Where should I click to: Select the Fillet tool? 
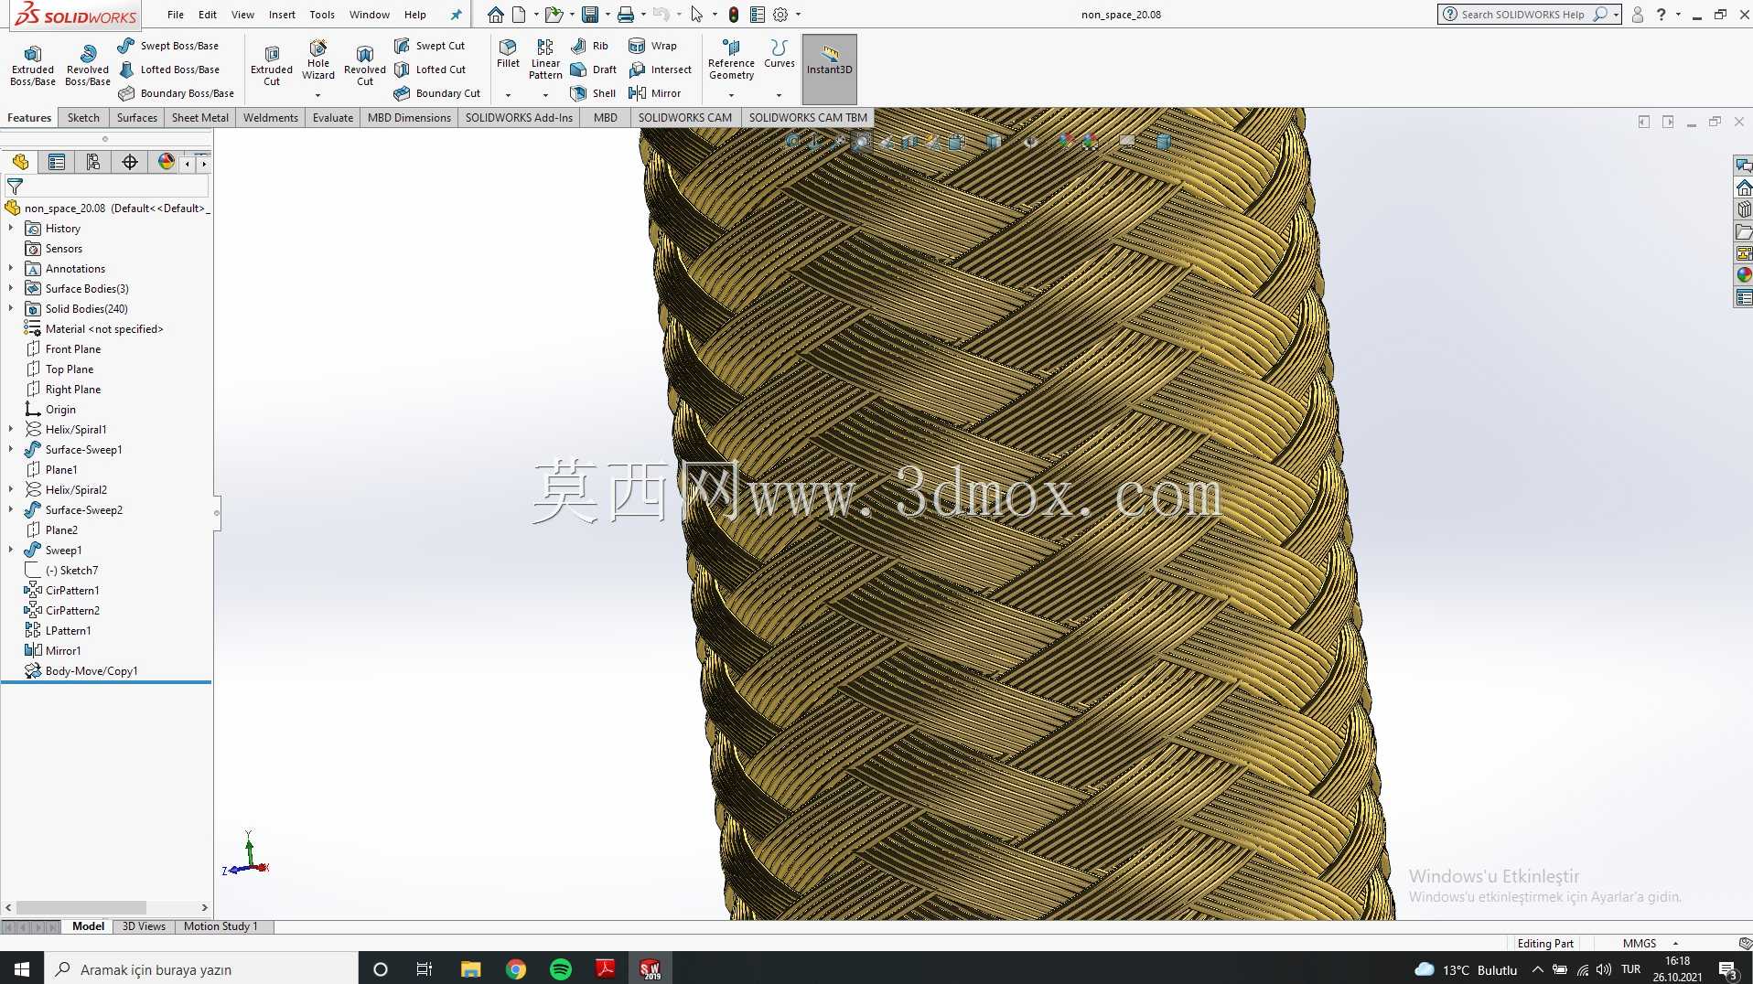tap(508, 54)
